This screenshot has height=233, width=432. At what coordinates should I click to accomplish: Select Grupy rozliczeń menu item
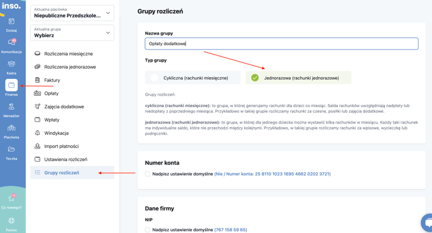coord(72,172)
